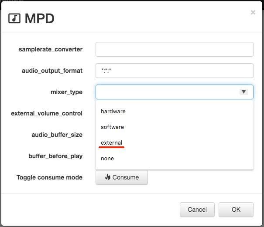Image resolution: width=264 pixels, height=227 pixels.
Task: Select hardware from the mixer list
Action: click(x=113, y=111)
